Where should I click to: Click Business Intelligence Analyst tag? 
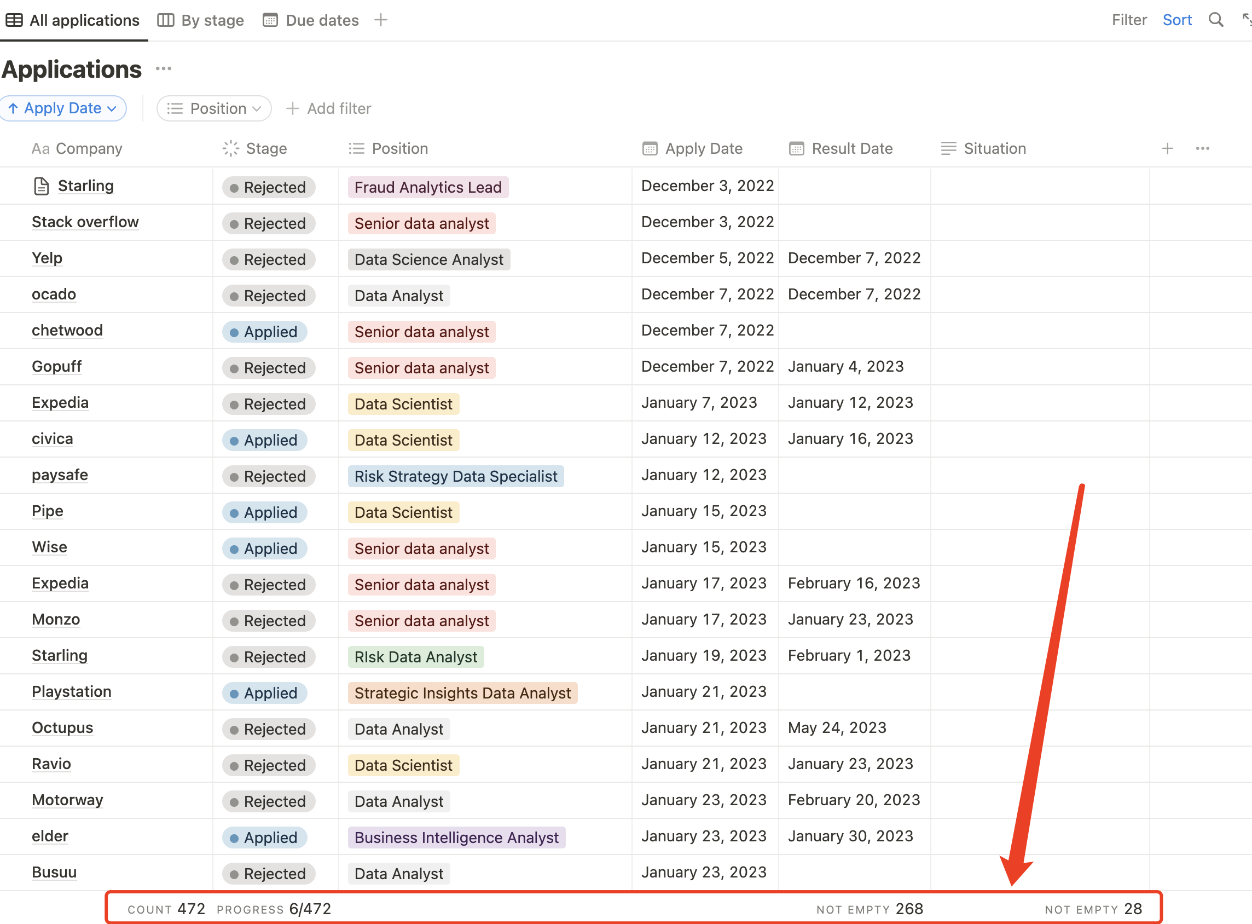coord(456,838)
